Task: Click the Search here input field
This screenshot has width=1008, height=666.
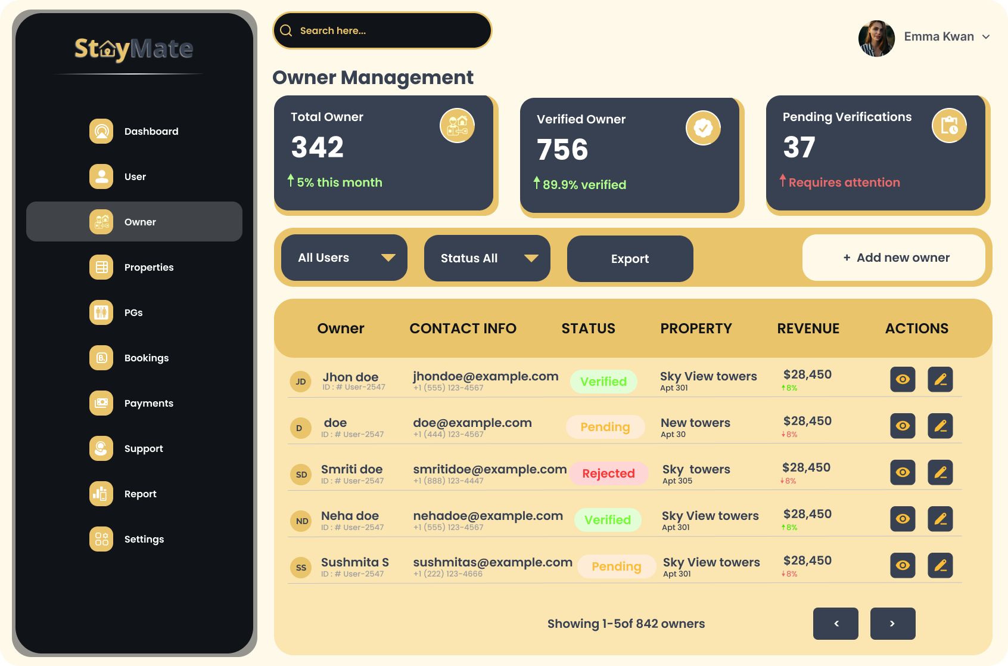Action: 387,31
